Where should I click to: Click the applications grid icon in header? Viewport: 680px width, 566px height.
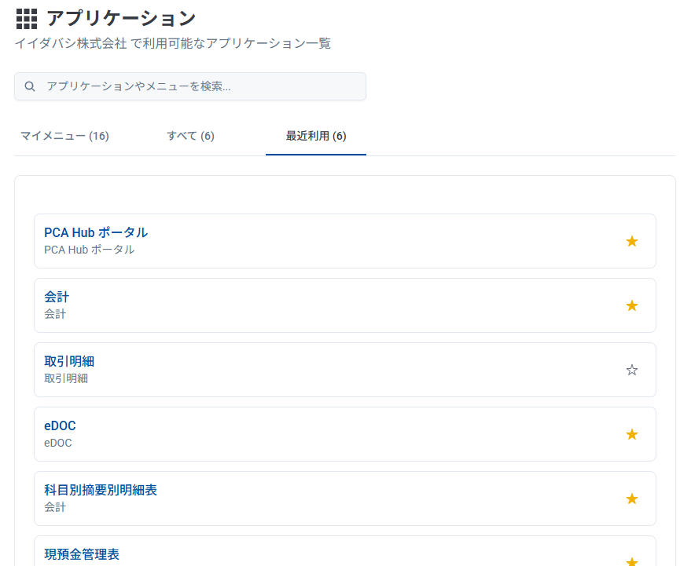[x=27, y=19]
